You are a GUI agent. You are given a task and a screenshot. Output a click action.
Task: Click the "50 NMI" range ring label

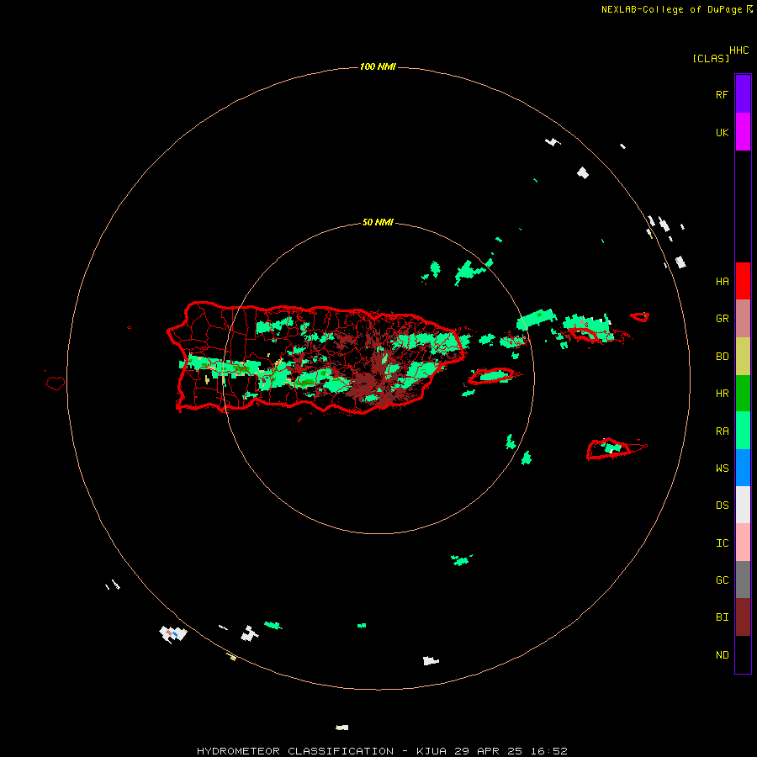378,222
